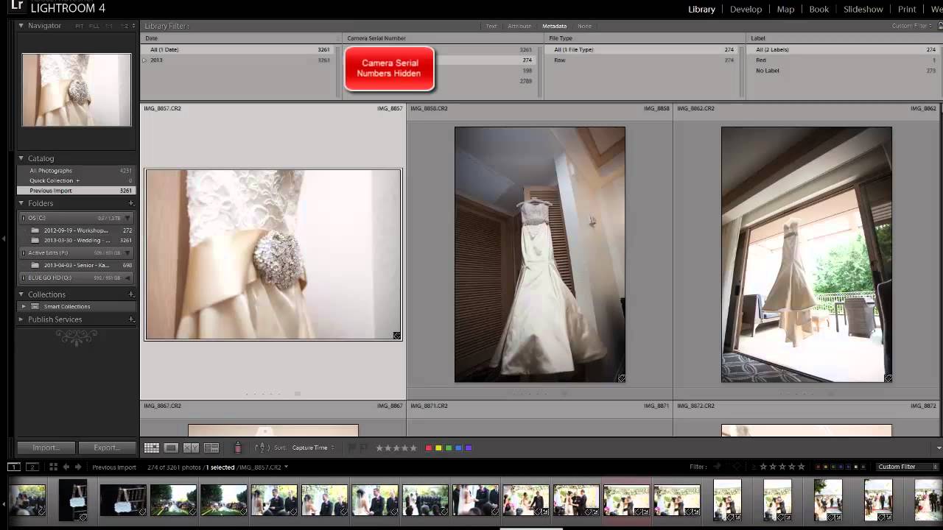Open the Library module
Image resolution: width=943 pixels, height=530 pixels.
[x=701, y=10]
